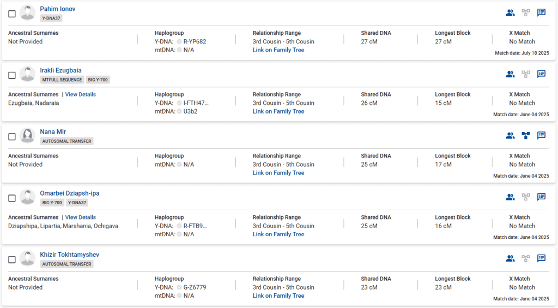558x308 pixels.
Task: Open notes icon for Pahim Ionov
Action: (542, 12)
